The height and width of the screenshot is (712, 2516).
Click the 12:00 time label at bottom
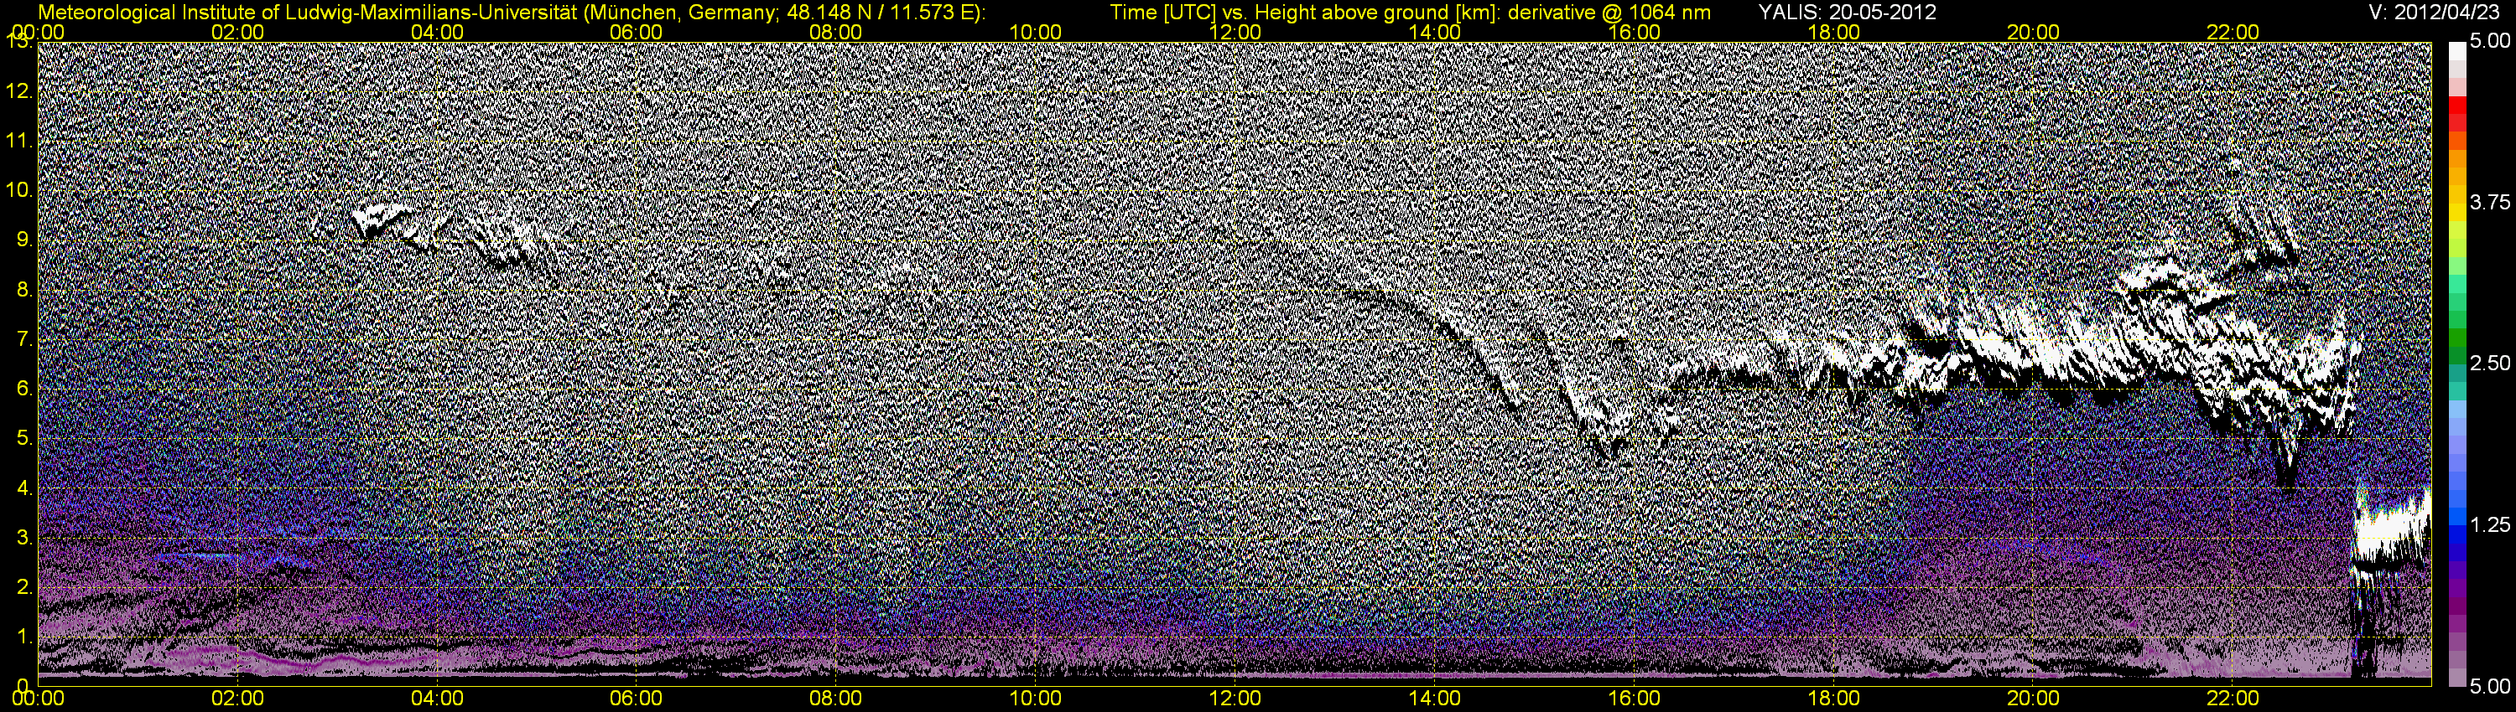(1235, 699)
